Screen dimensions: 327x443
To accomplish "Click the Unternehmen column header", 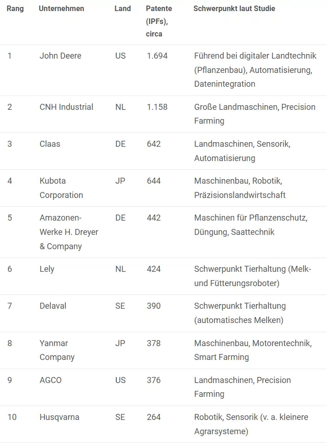I will tap(61, 8).
